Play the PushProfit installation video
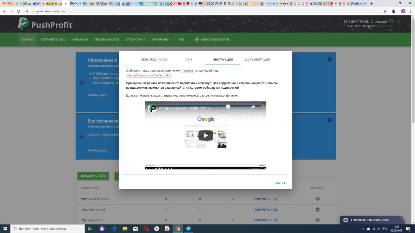This screenshot has height=233, width=415. pyautogui.click(x=206, y=136)
